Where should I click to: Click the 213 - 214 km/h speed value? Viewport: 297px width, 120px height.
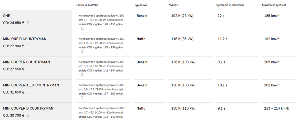tap(277, 108)
